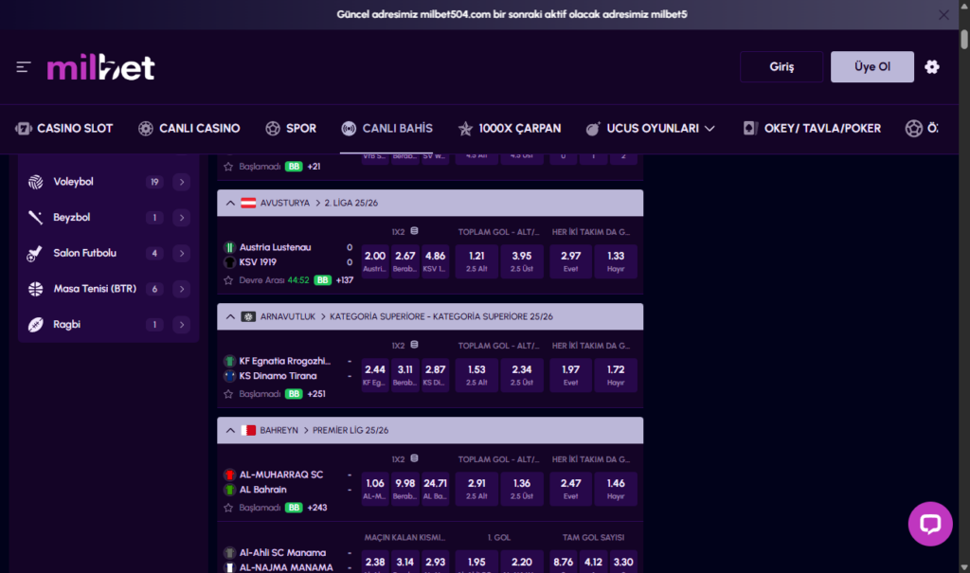Open 1000X ÇARPAN menu
Image resolution: width=970 pixels, height=573 pixels.
pos(509,129)
